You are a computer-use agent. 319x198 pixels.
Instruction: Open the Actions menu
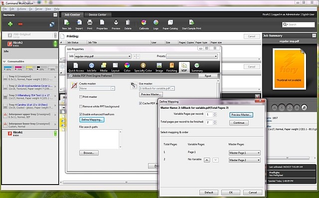(x=21, y=9)
